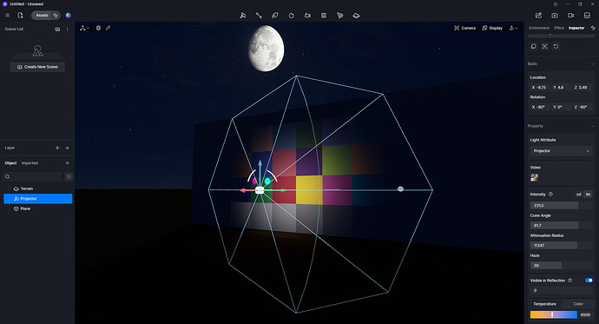Add a new layer with the plus icon
Viewport: 599px width, 324px height.
(57, 148)
